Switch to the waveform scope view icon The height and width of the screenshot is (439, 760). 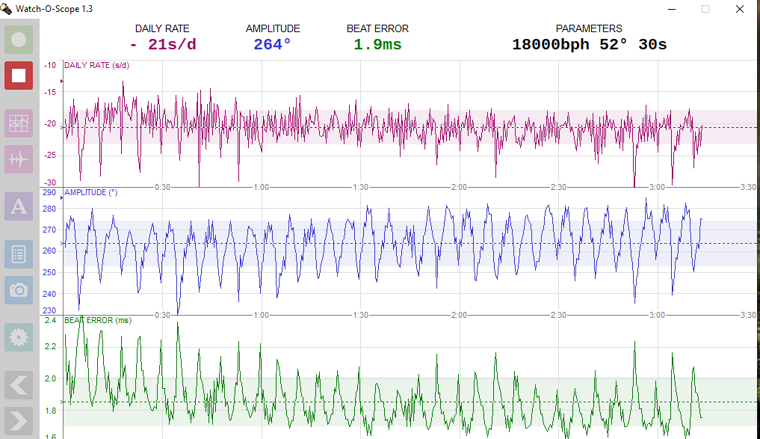click(x=19, y=159)
